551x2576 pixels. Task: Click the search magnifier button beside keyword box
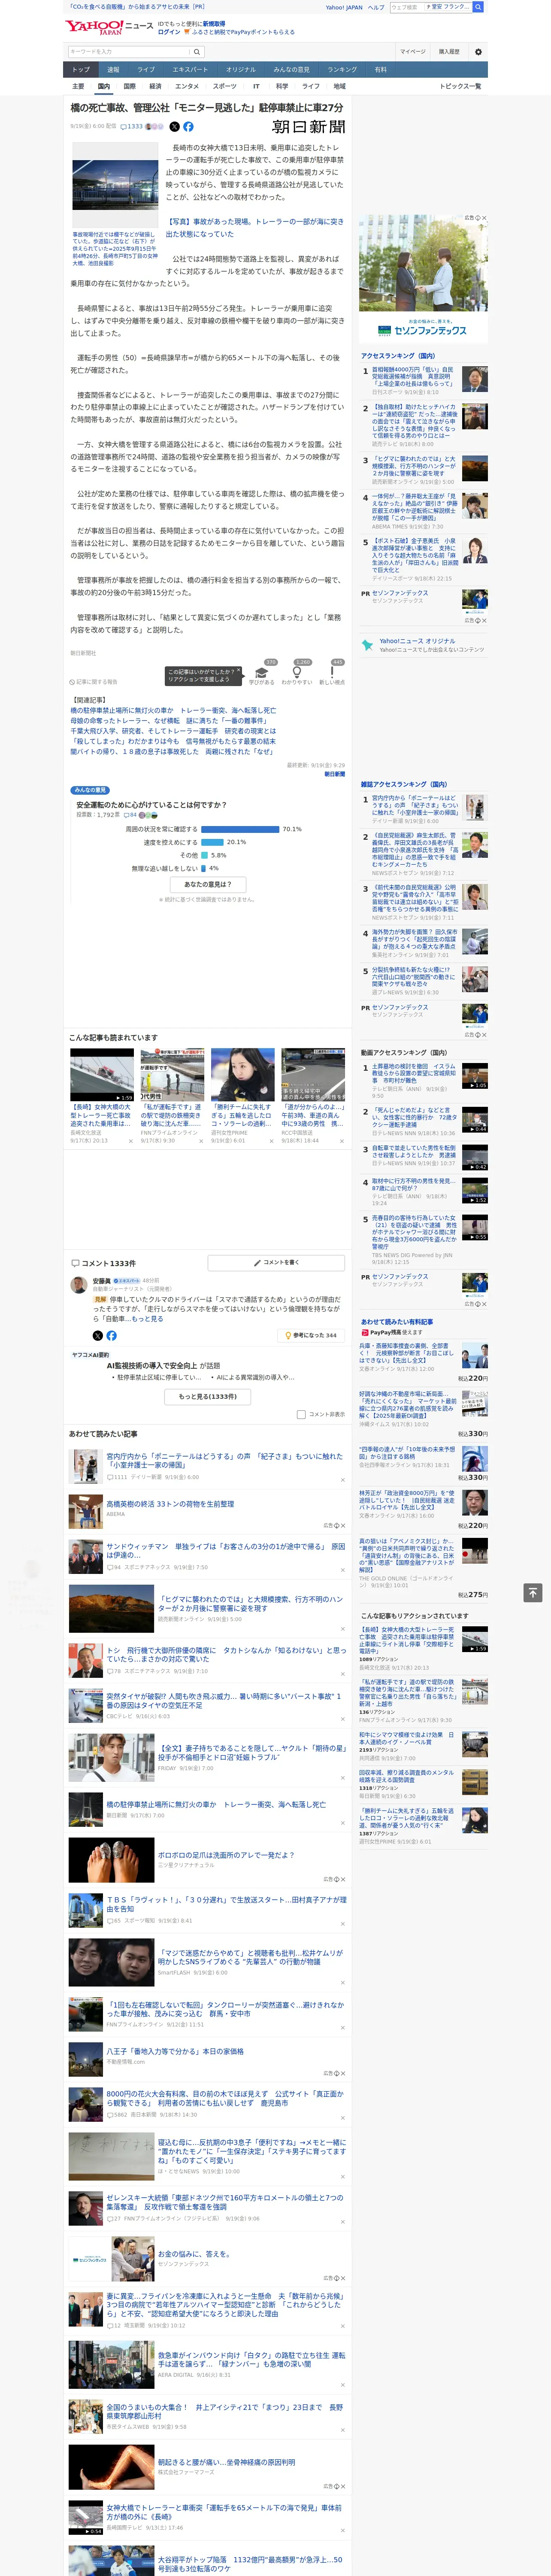click(x=197, y=51)
